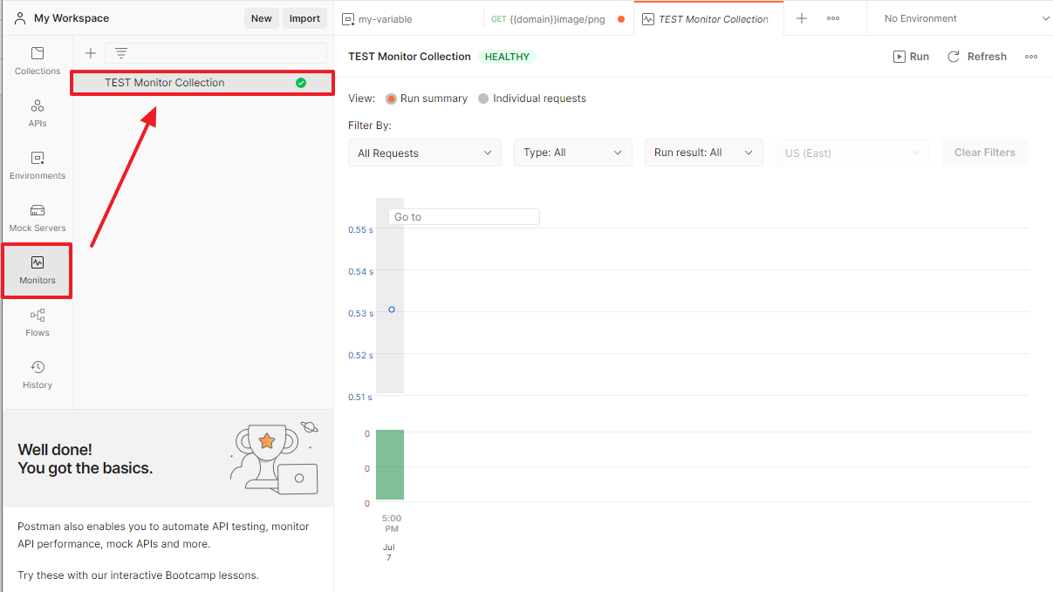Open the US (East) region dropdown
The image size is (1053, 592).
point(852,153)
